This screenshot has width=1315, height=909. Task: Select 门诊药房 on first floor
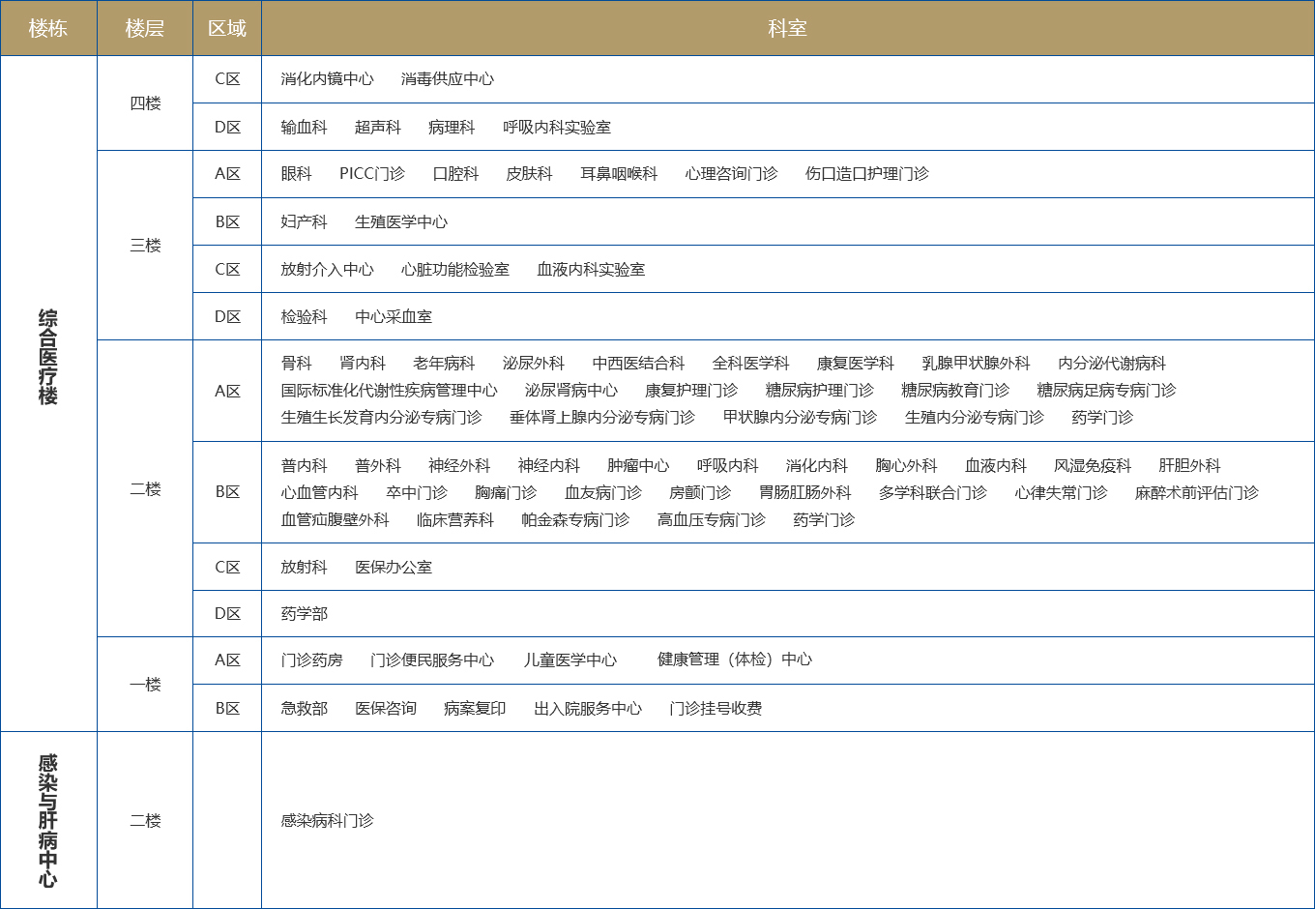coord(311,660)
